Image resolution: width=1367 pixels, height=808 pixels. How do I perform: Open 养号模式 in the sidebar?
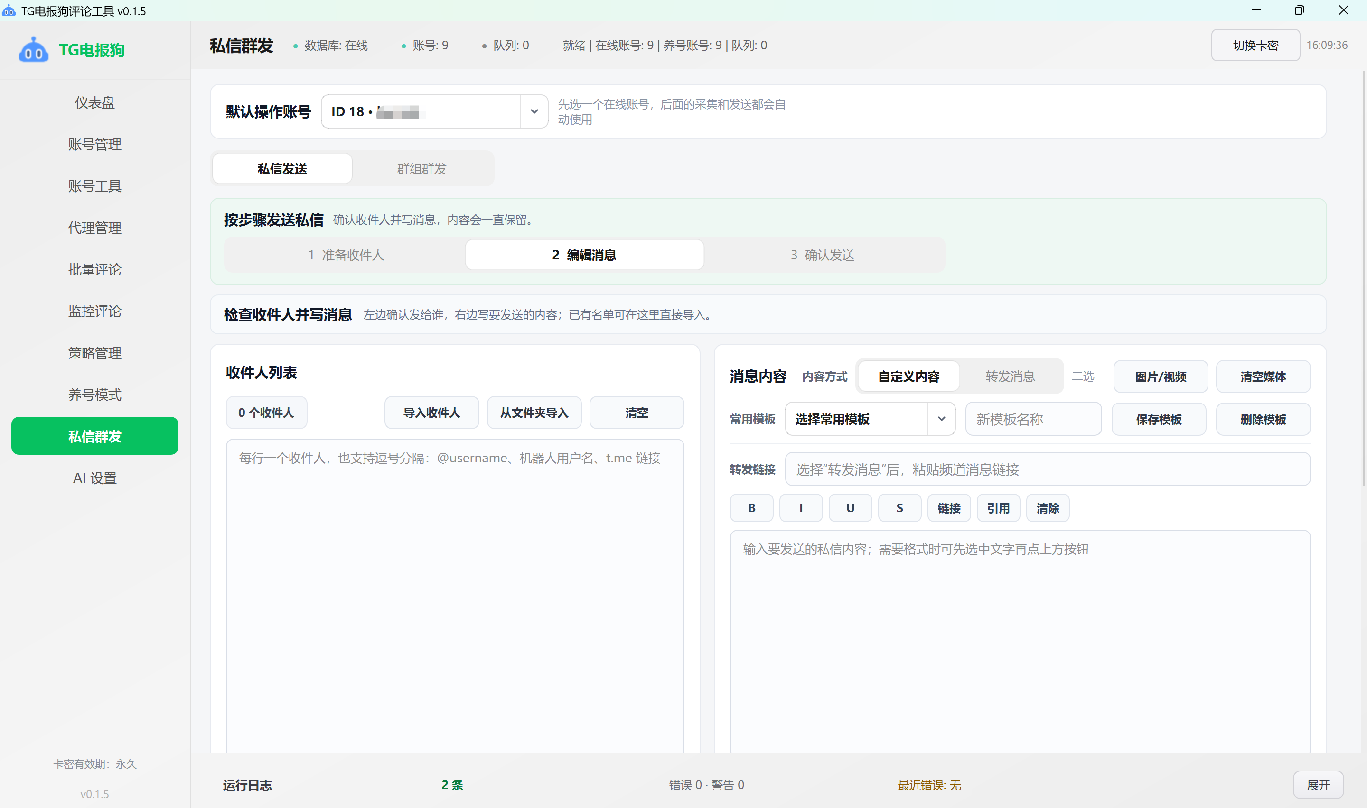(95, 395)
